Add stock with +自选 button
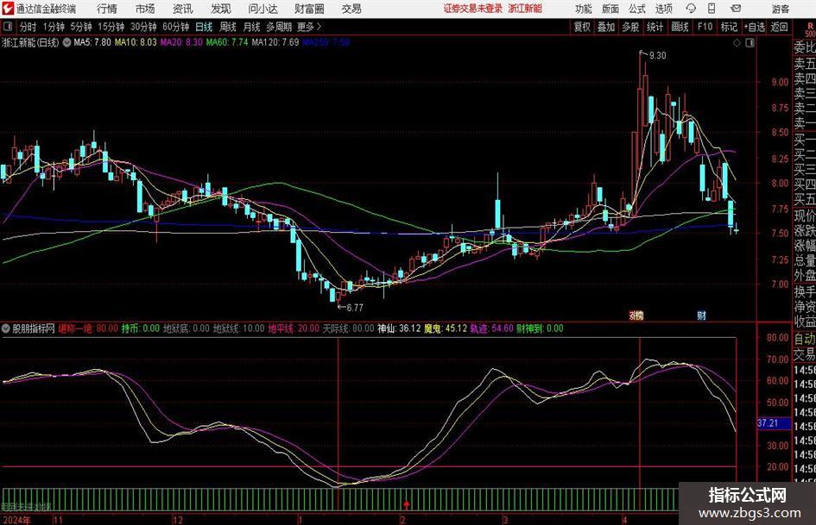The height and width of the screenshot is (525, 816). [755, 27]
